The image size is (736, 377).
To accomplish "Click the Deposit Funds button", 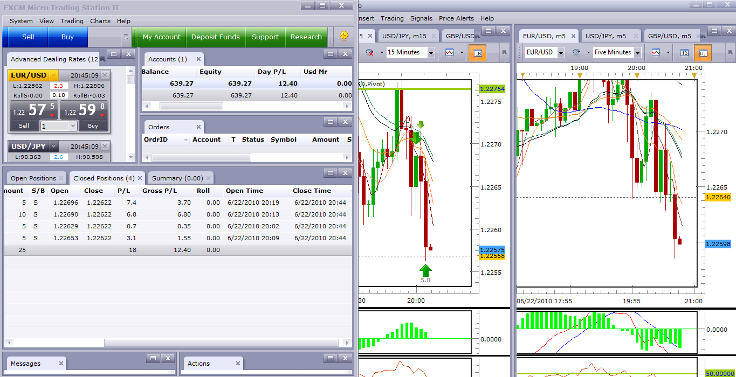I will pos(216,37).
